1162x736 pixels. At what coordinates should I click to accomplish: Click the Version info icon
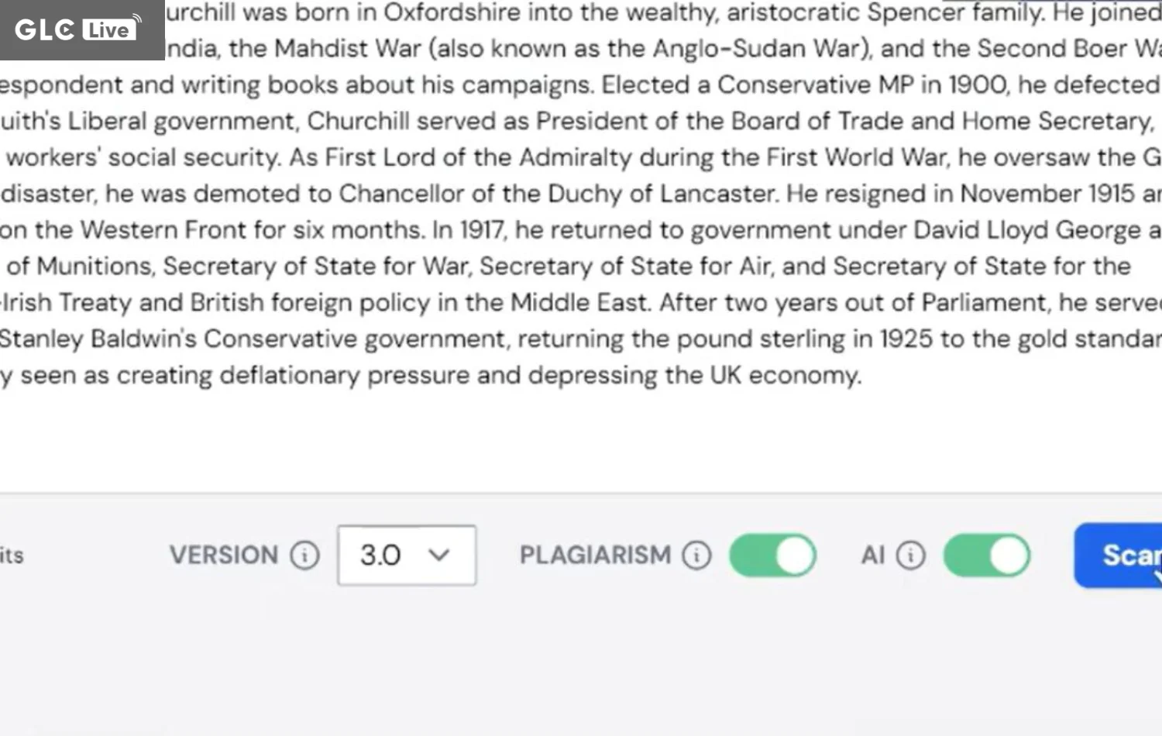pos(304,555)
